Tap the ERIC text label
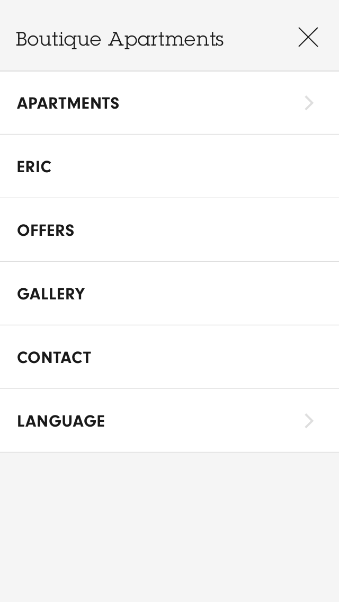Screen dimensions: 339x602 pyautogui.click(x=34, y=167)
